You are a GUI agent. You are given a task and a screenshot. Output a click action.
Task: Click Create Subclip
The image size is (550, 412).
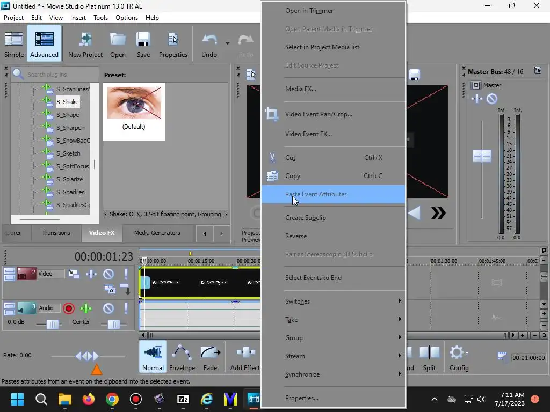333,218
